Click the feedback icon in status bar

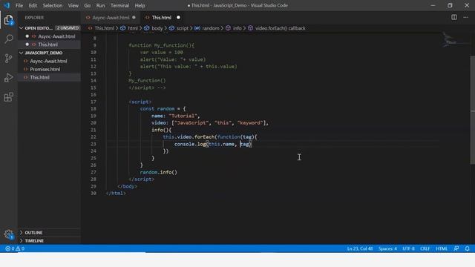(x=456, y=248)
